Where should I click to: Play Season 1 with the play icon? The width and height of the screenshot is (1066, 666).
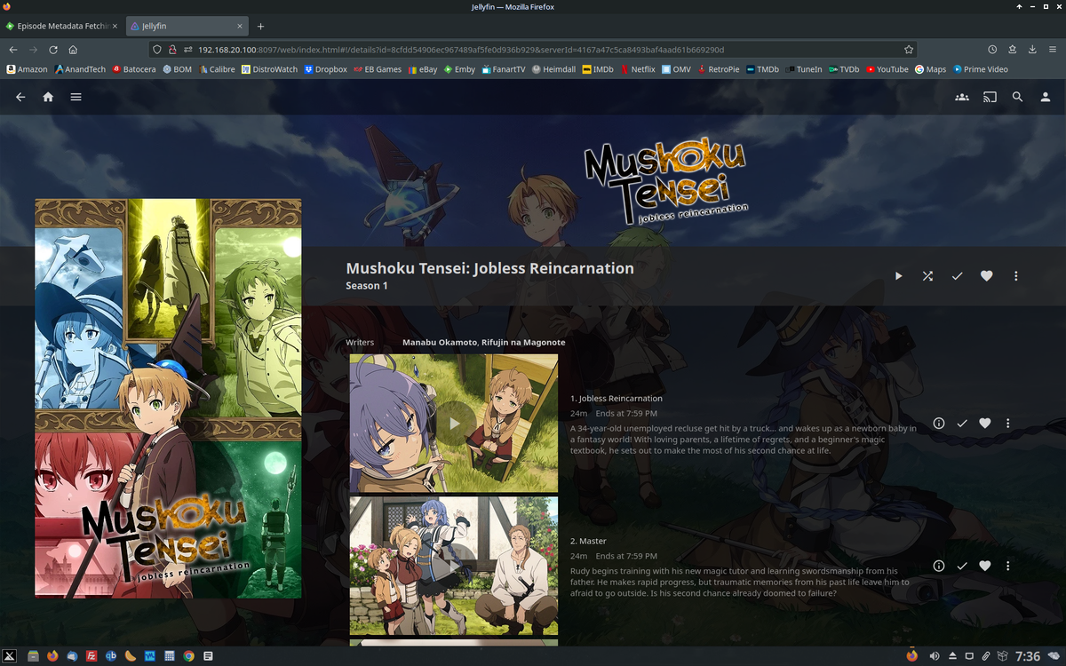tap(898, 276)
